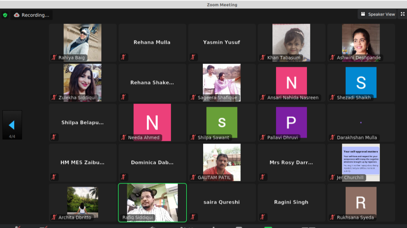Click the Dominica Dab... participant name tile
This screenshot has width=407, height=228.
pos(152,162)
